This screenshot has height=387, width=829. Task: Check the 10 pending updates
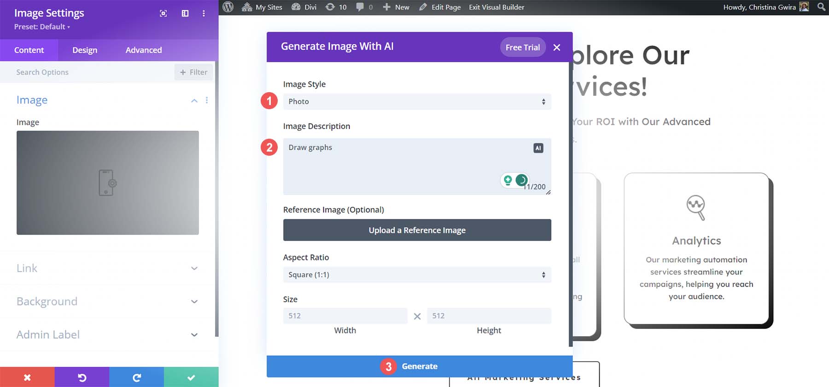coord(336,7)
